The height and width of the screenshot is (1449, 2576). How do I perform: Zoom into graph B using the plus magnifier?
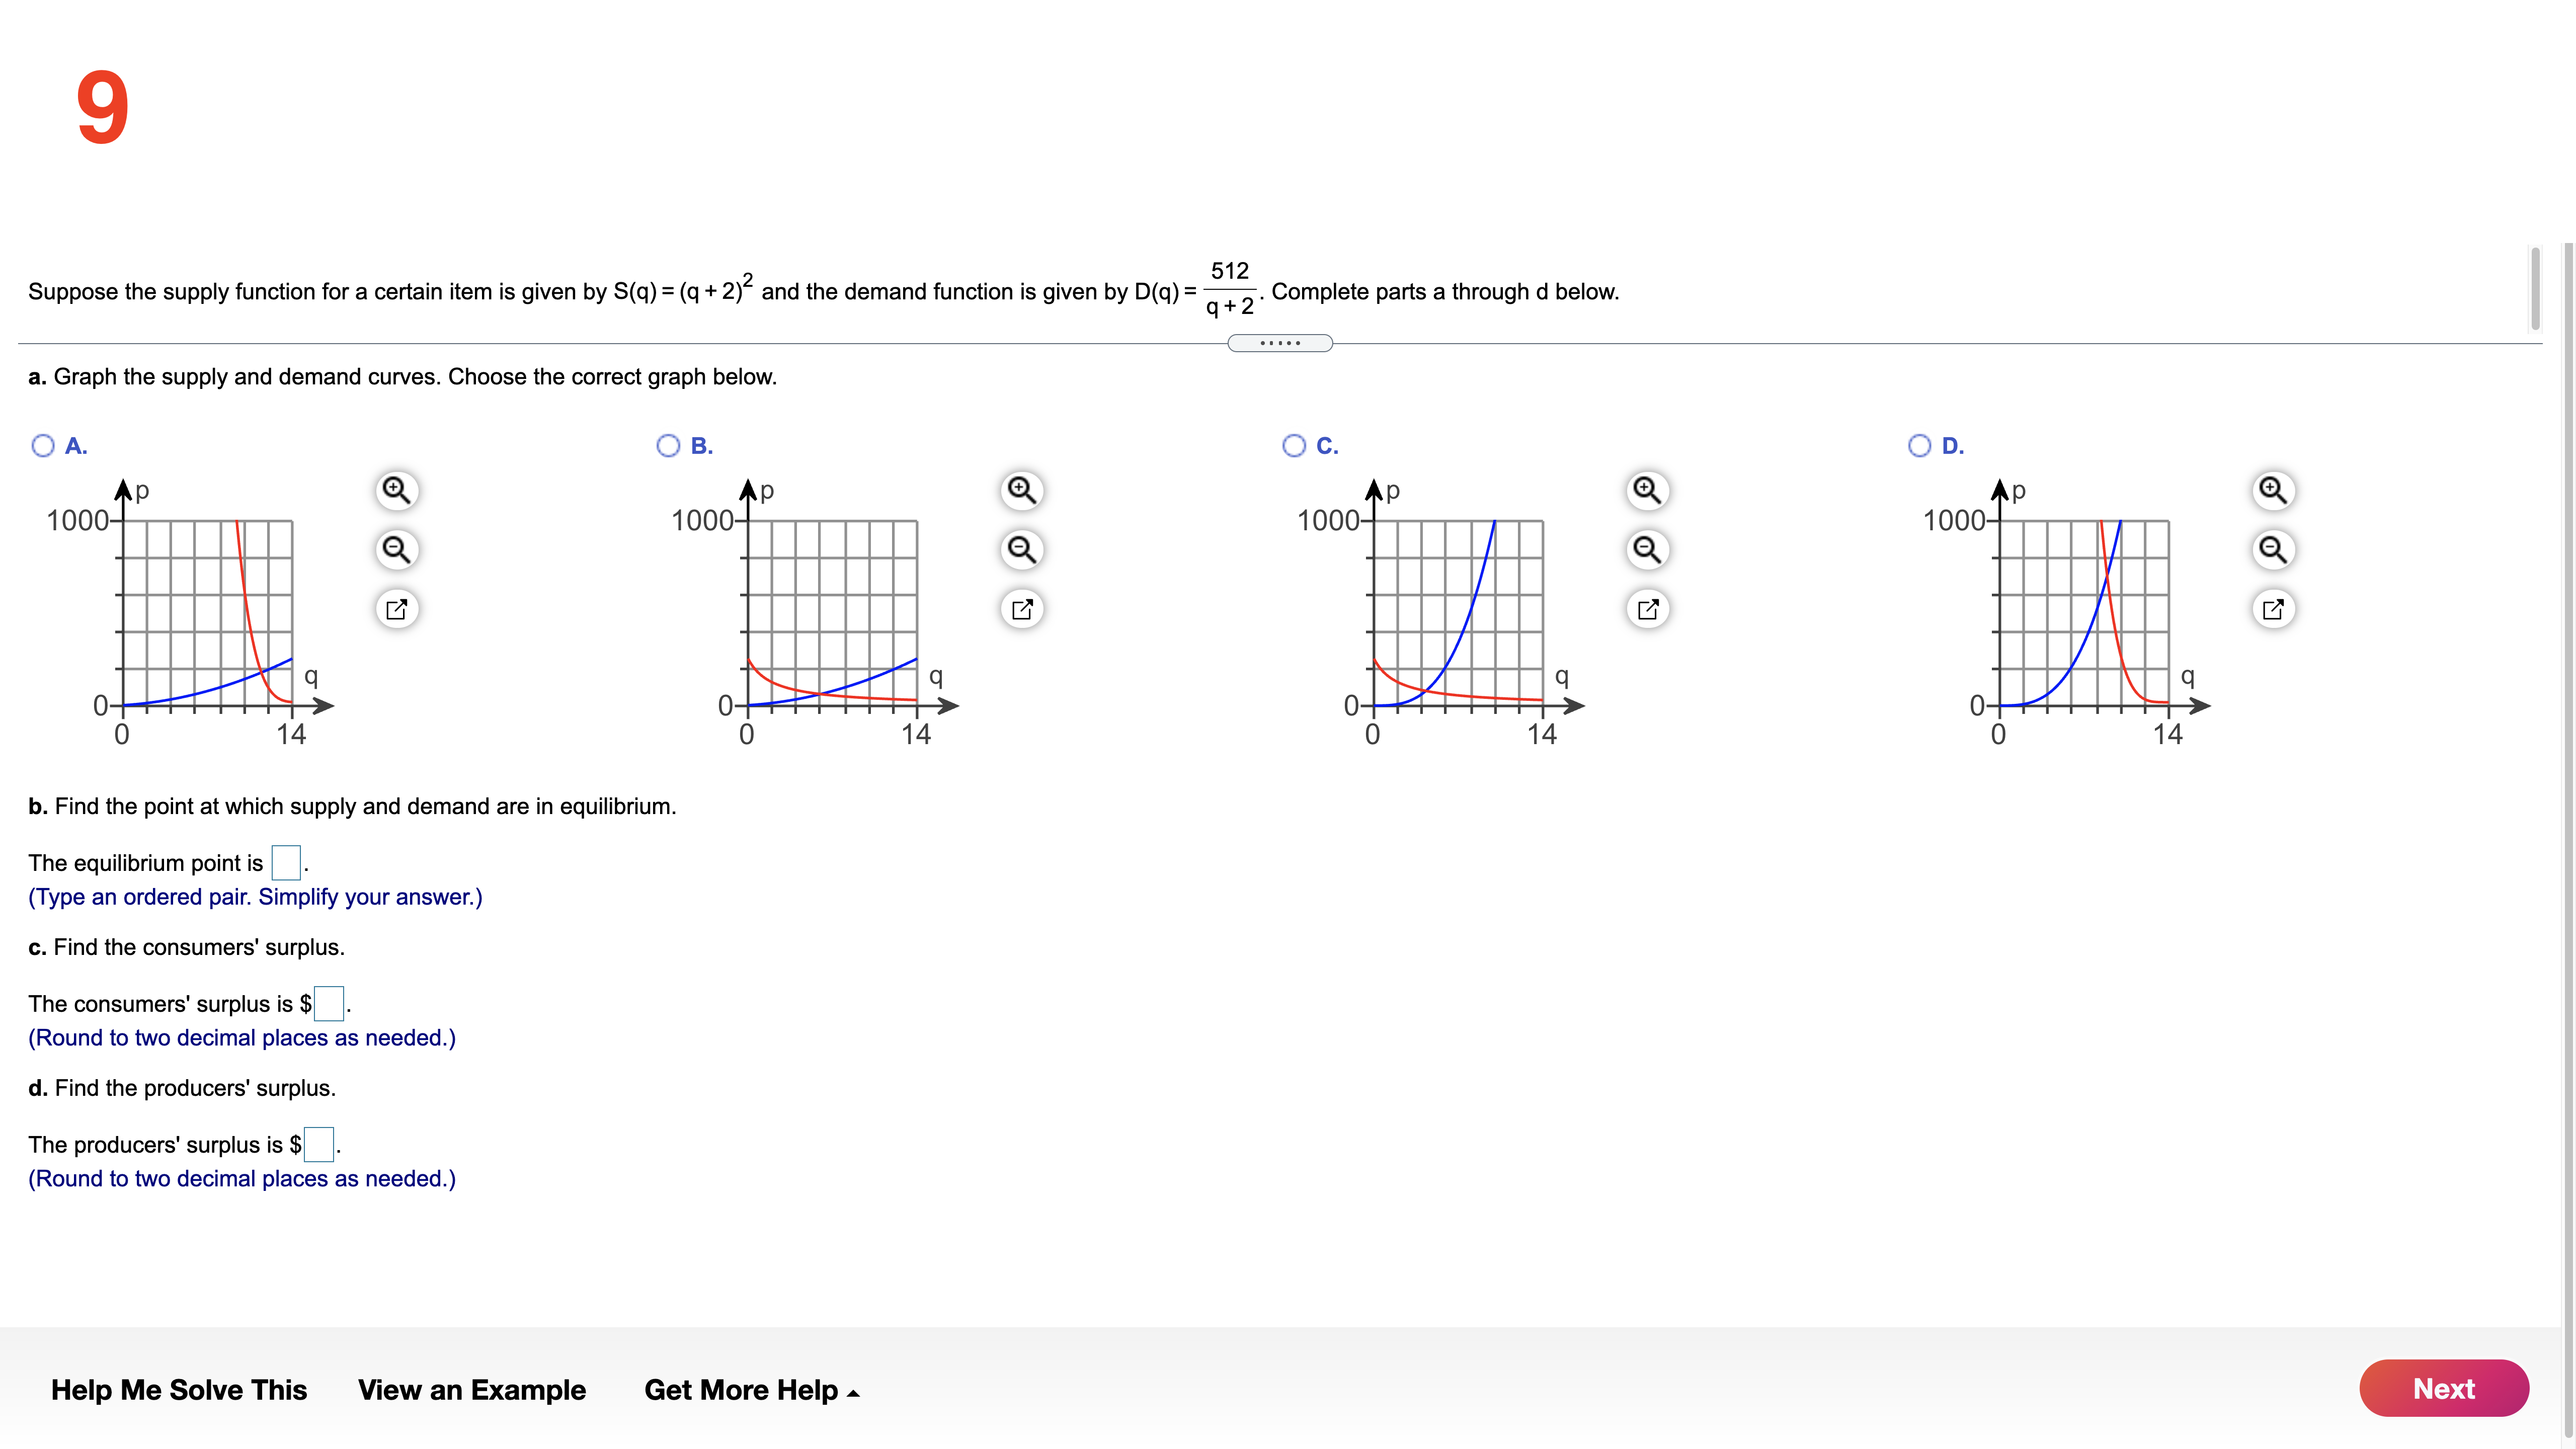tap(1021, 491)
